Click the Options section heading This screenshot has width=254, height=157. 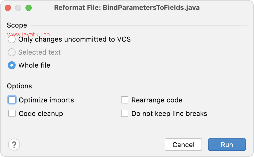(x=19, y=86)
